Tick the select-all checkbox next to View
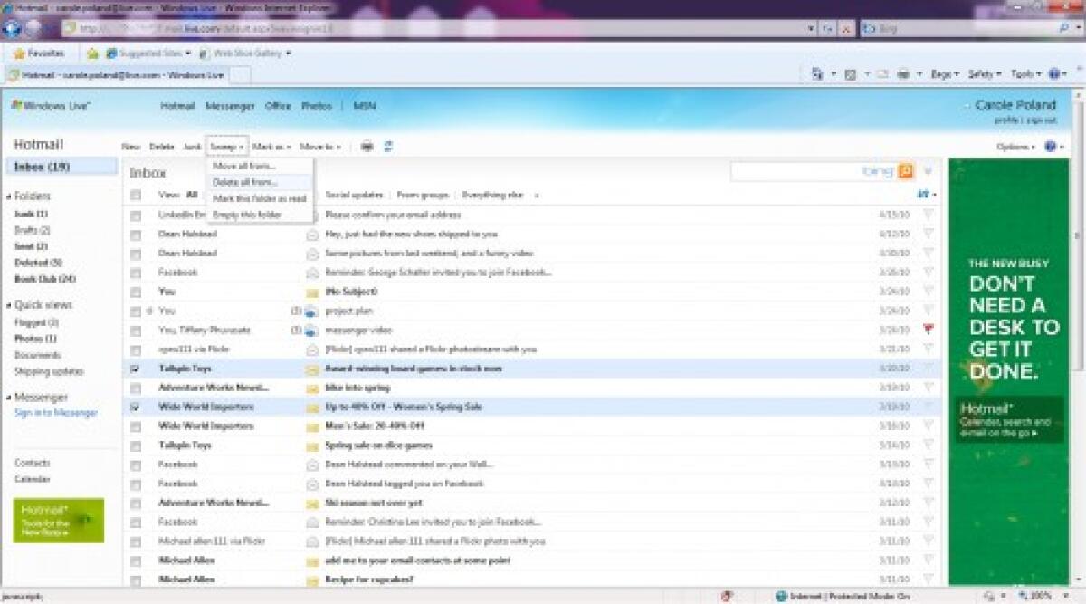The width and height of the screenshot is (1086, 604). (136, 196)
